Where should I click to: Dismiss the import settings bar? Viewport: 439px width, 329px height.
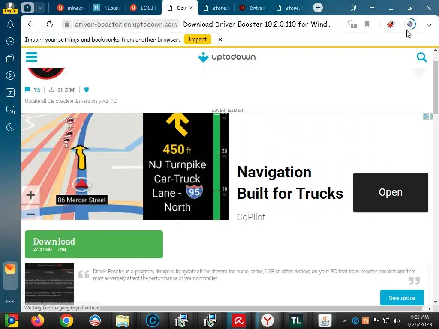click(220, 39)
